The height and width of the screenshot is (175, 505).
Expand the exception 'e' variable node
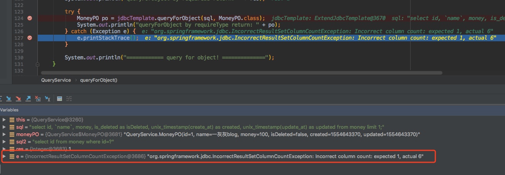click(4, 156)
